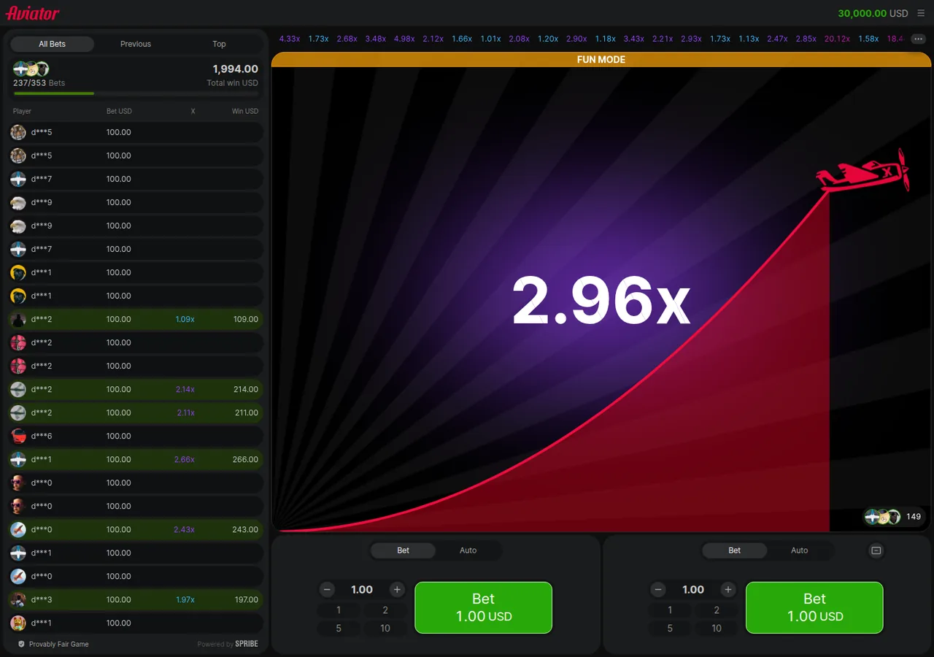Click the Powered by SPRIBE link
This screenshot has width=934, height=657.
[x=228, y=644]
